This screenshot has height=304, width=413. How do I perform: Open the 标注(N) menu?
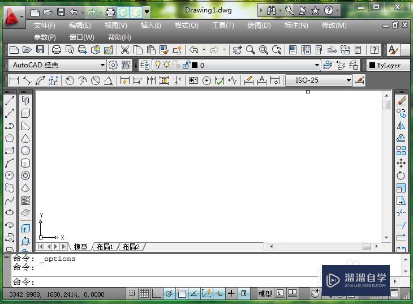pyautogui.click(x=296, y=25)
